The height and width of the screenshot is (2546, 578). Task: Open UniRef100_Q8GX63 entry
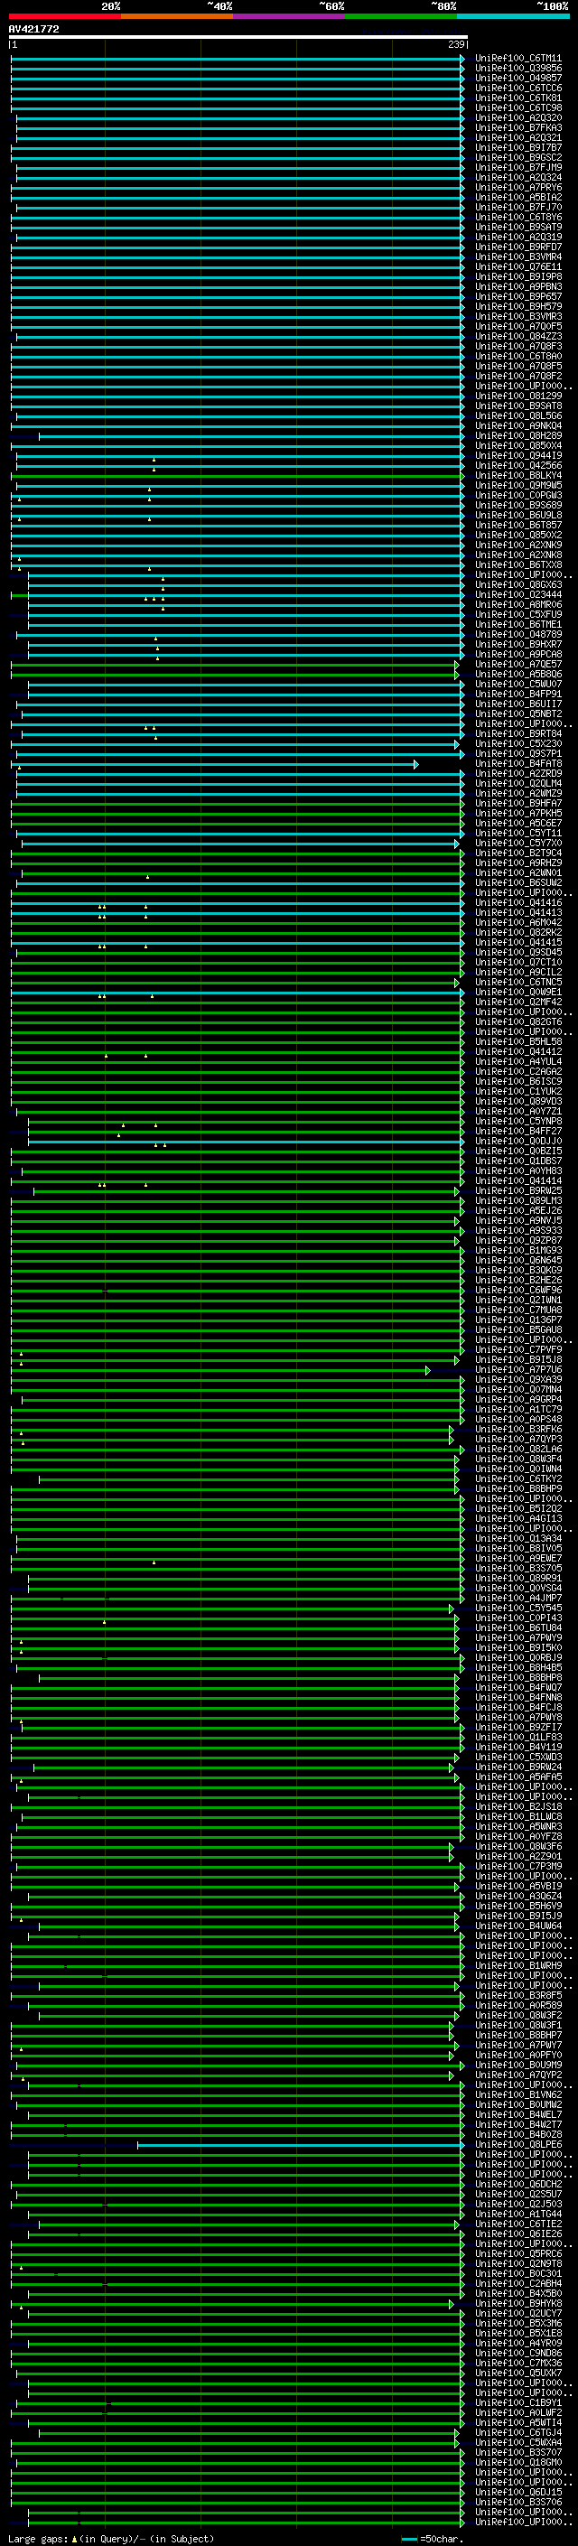tap(517, 585)
